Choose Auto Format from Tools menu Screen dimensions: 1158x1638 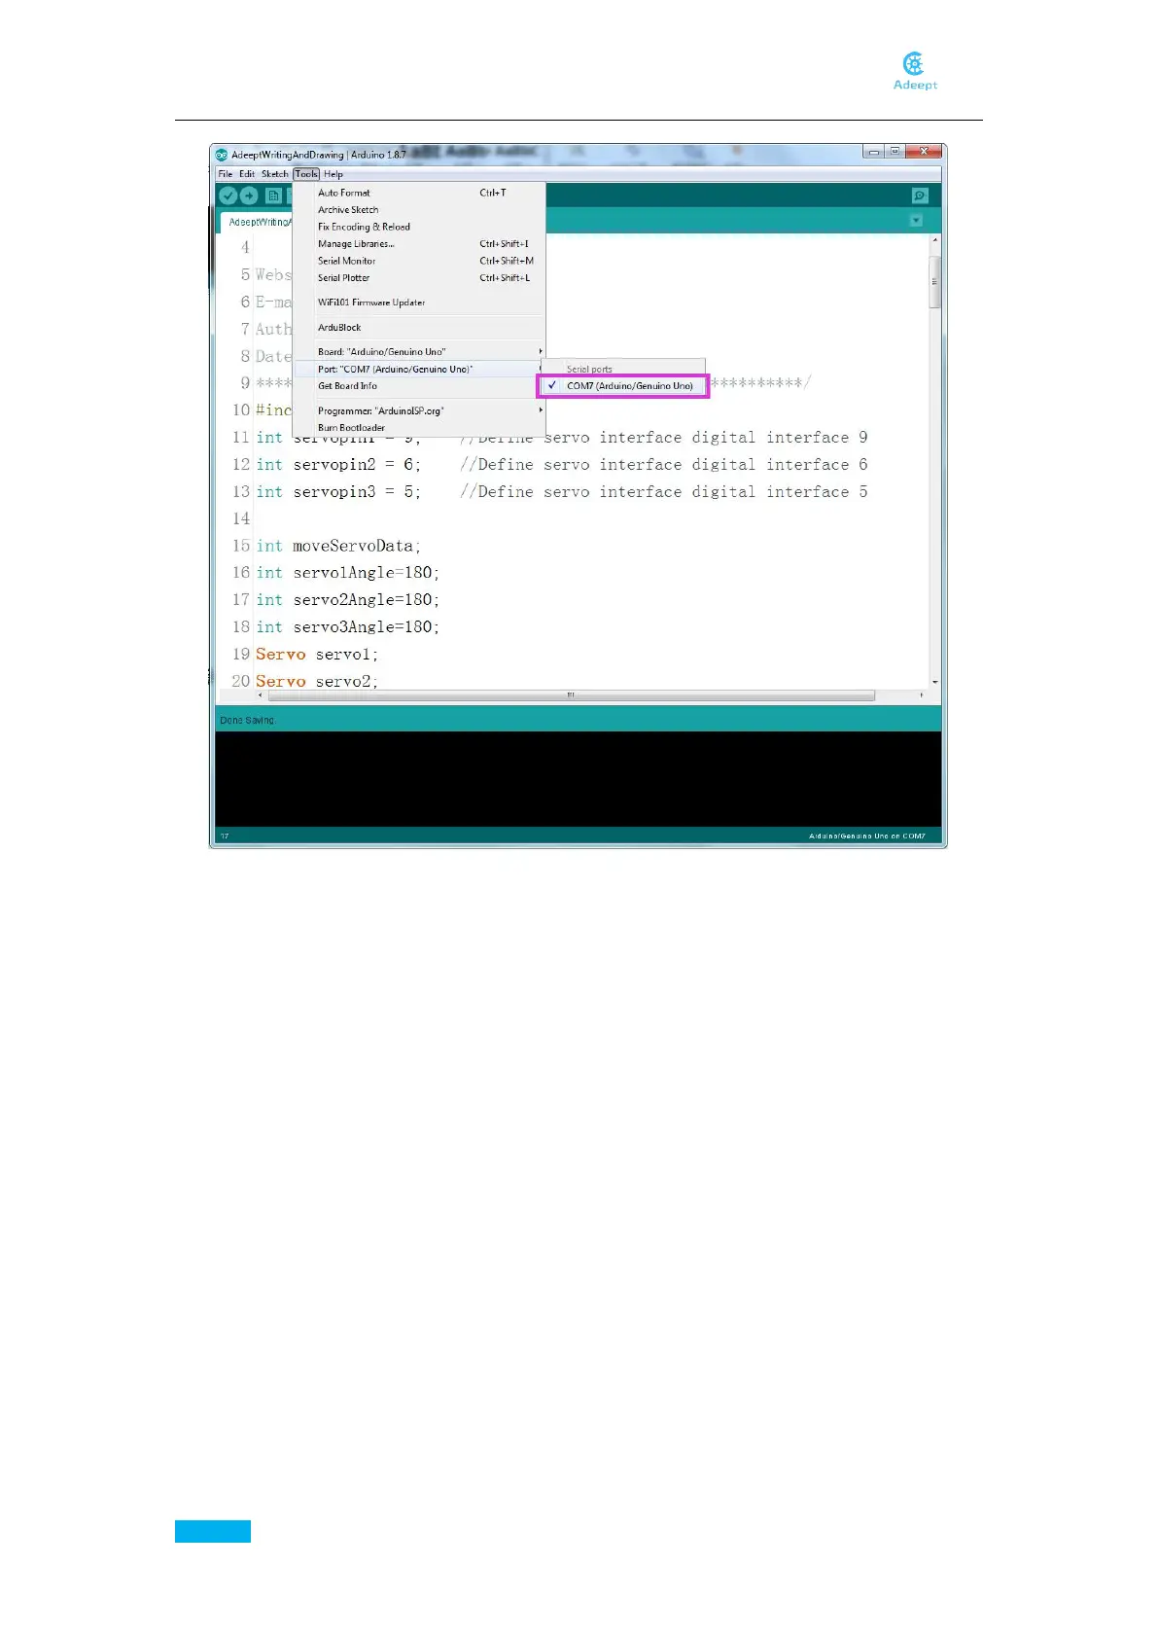pyautogui.click(x=418, y=194)
